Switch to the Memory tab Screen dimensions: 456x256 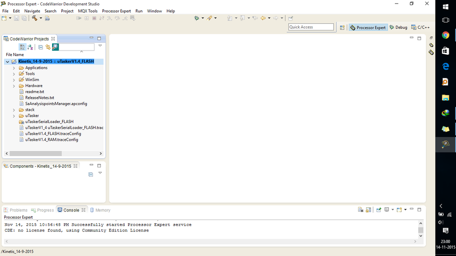100,210
